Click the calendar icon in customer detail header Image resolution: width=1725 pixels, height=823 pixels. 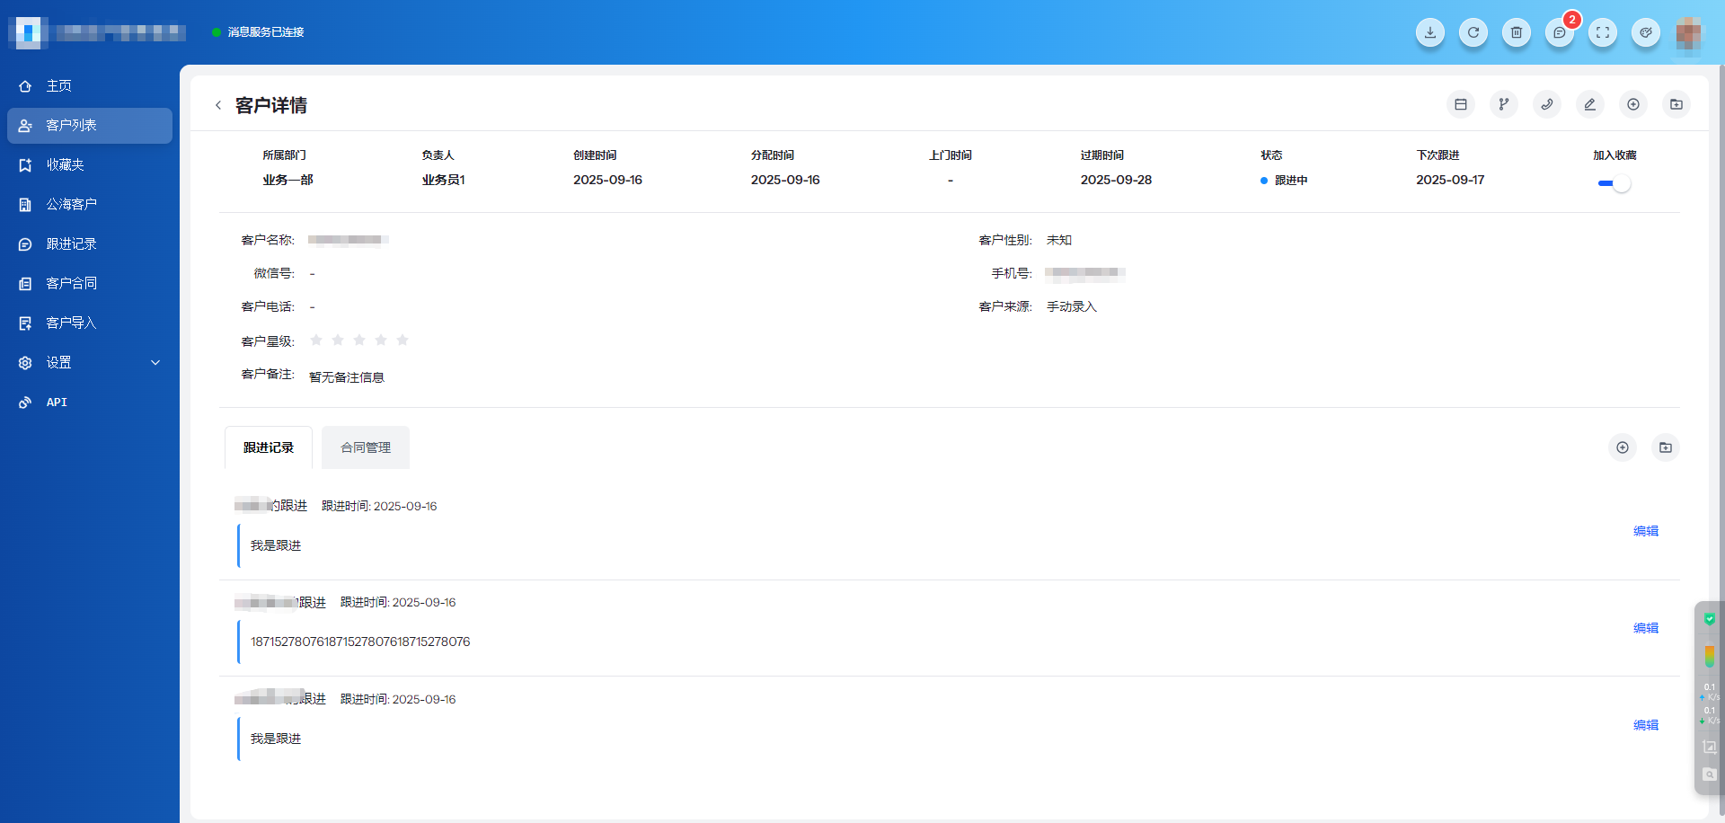point(1461,104)
